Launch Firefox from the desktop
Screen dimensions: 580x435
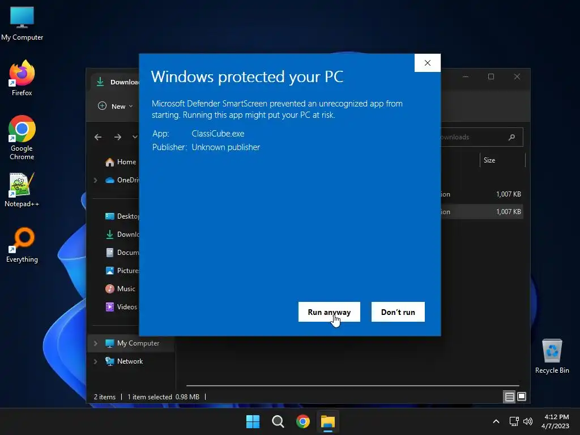coord(22,78)
